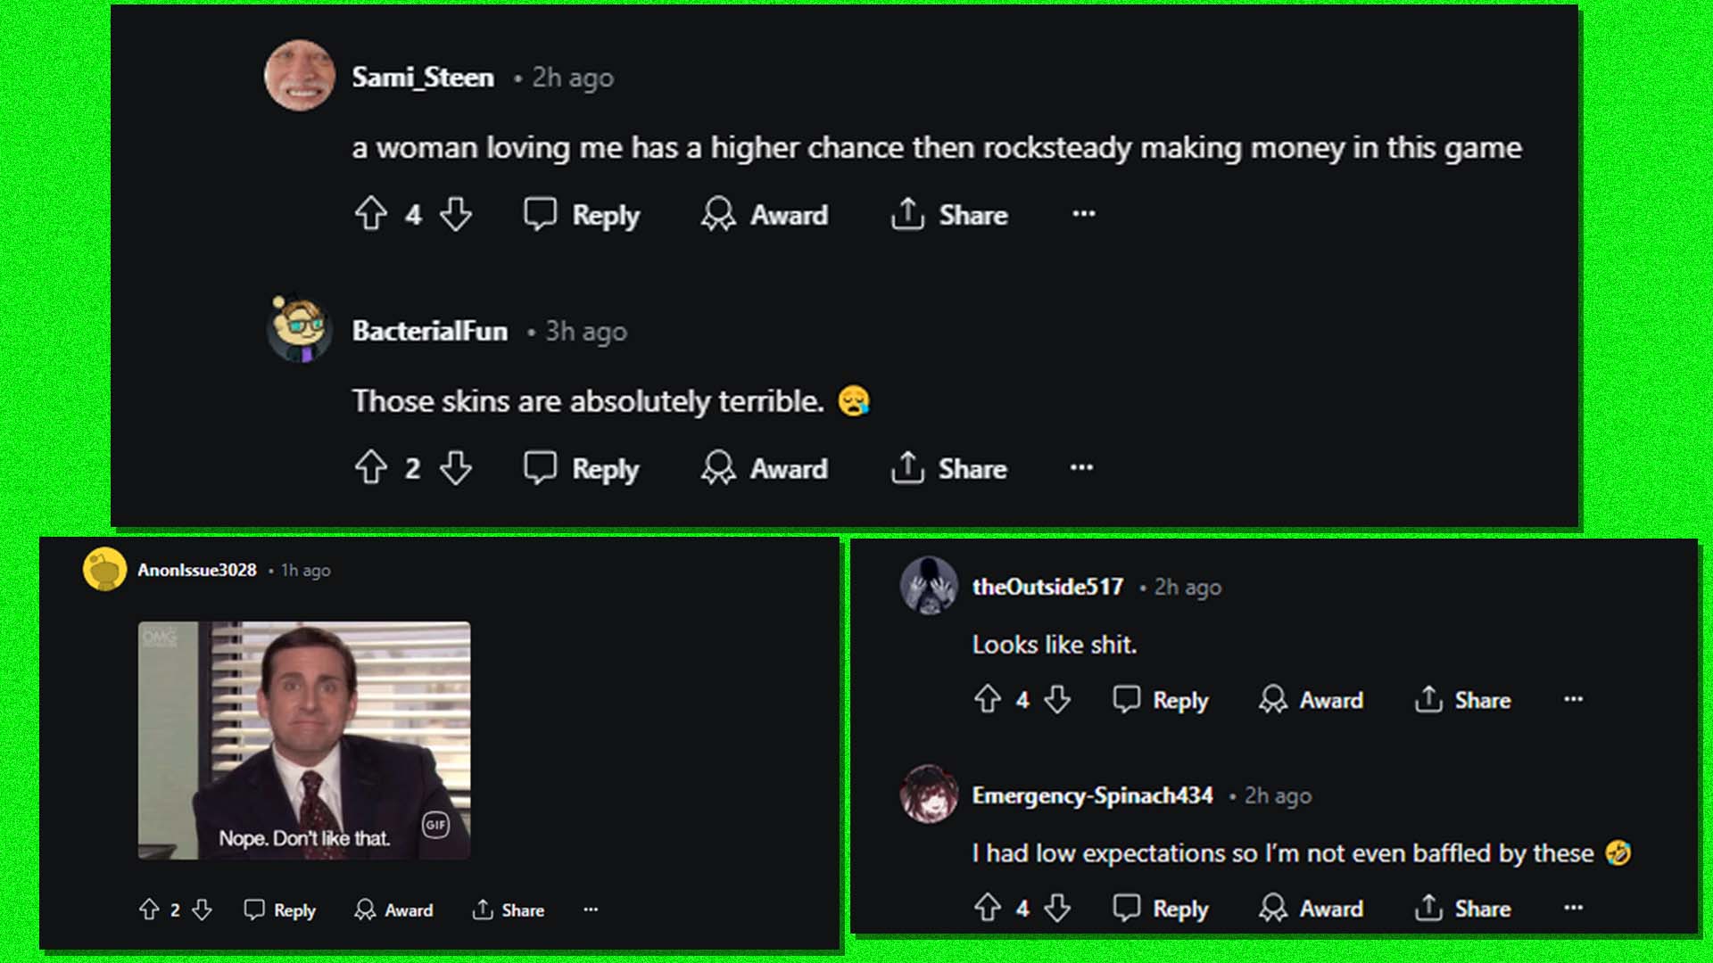Screen dimensions: 1713x963
Task: Downvote BacterialFun's comment
Action: pyautogui.click(x=457, y=468)
